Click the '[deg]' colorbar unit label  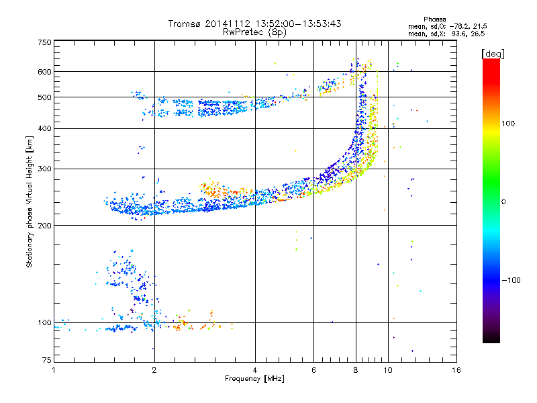[493, 54]
